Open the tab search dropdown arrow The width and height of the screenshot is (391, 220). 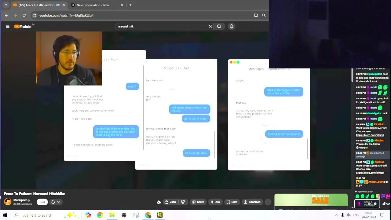click(6, 5)
